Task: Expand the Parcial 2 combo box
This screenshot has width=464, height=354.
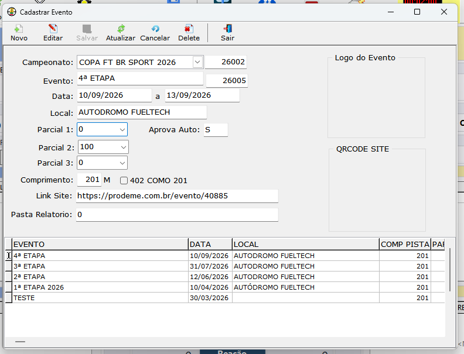Action: coord(124,147)
